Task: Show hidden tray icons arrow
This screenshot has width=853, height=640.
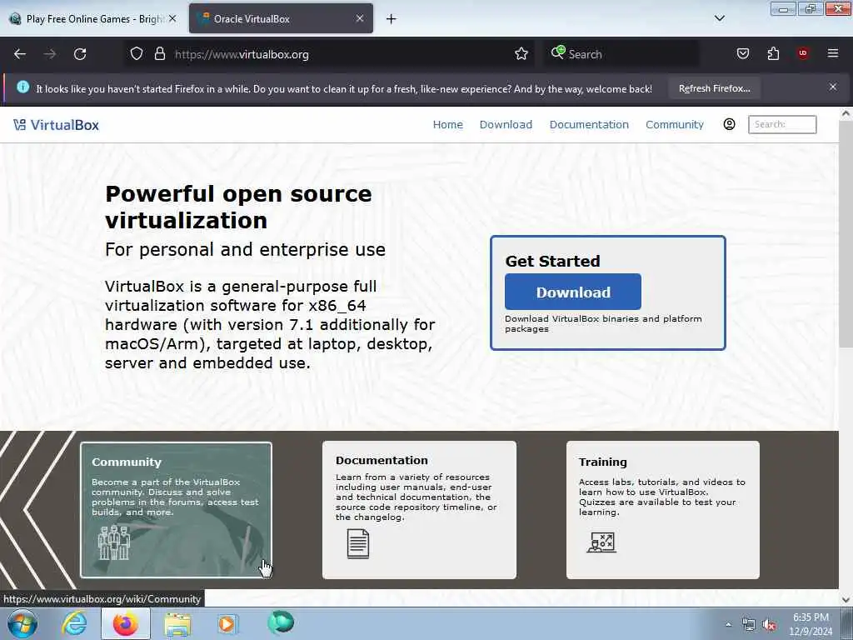Action: 728,625
